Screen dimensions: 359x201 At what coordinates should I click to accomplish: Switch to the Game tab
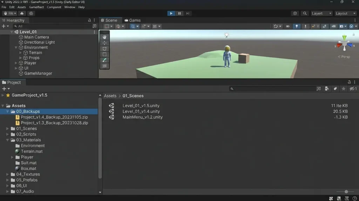(x=133, y=20)
